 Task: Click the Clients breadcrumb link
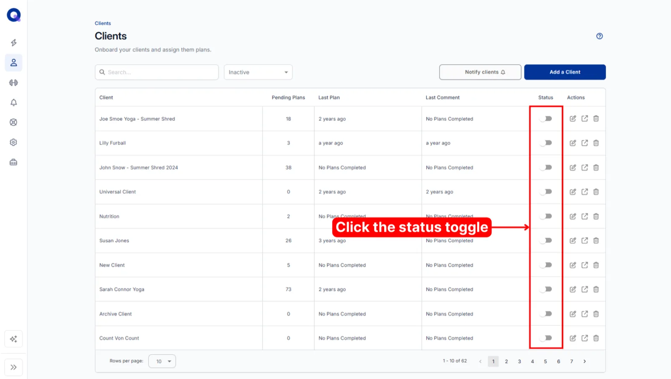(103, 23)
